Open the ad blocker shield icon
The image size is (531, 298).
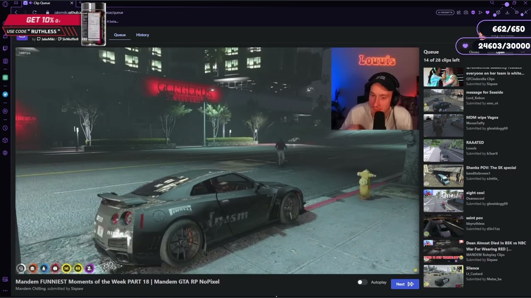click(x=473, y=12)
